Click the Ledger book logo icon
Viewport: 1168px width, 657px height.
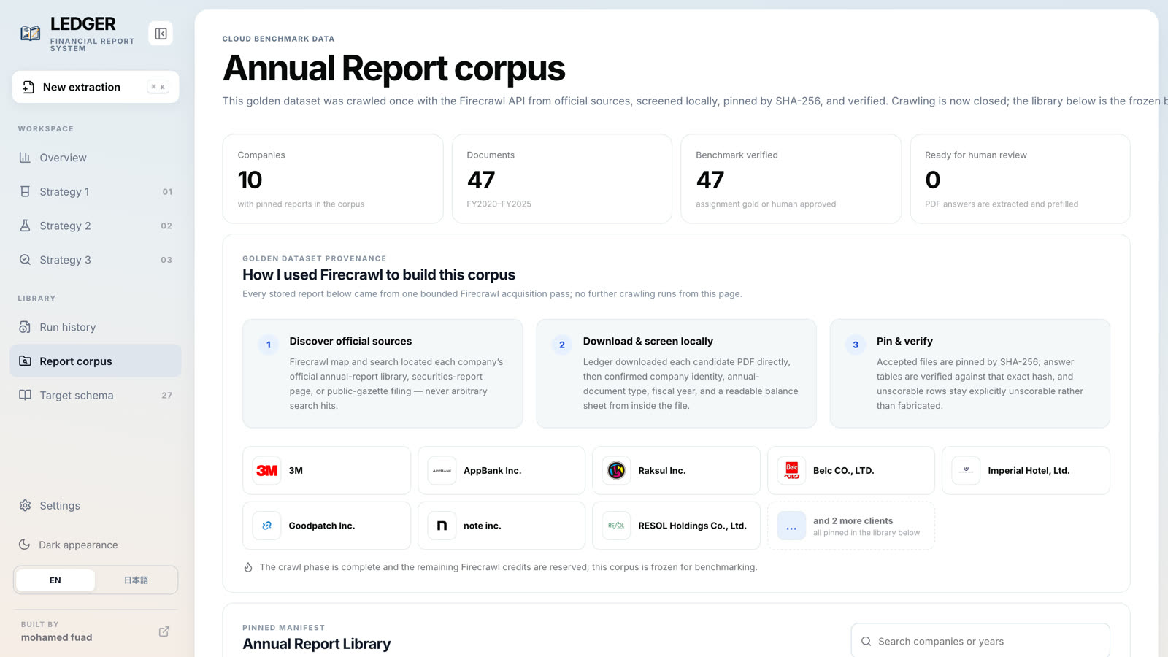(x=30, y=33)
